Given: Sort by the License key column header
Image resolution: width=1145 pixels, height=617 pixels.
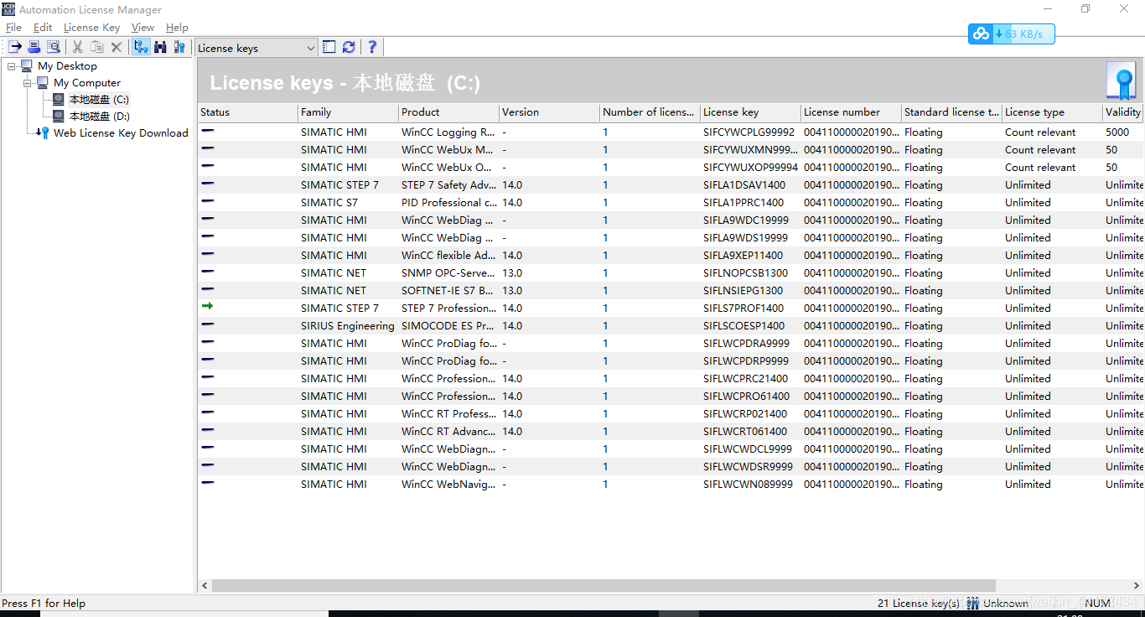Looking at the screenshot, I should click(x=750, y=112).
